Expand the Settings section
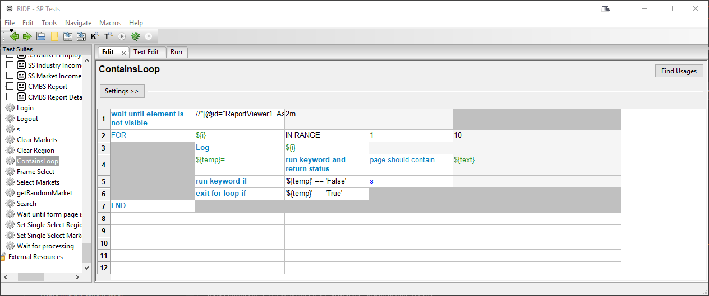The height and width of the screenshot is (296, 709). pos(122,91)
